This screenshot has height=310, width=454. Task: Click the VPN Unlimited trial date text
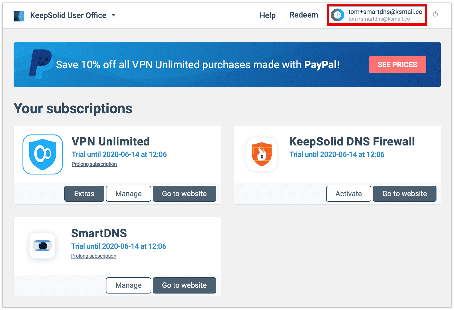[119, 154]
